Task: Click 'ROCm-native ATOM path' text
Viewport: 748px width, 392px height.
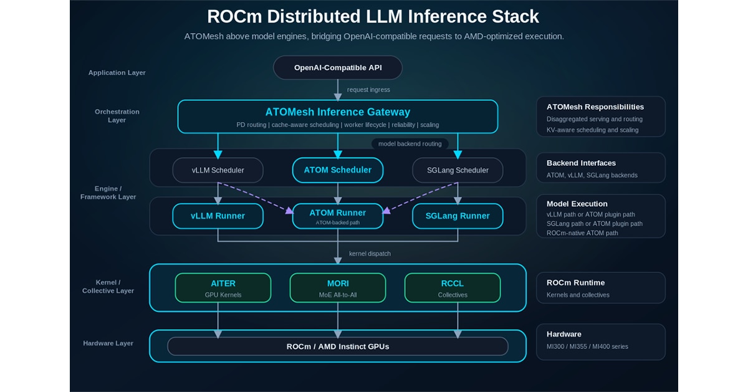Action: pyautogui.click(x=582, y=233)
